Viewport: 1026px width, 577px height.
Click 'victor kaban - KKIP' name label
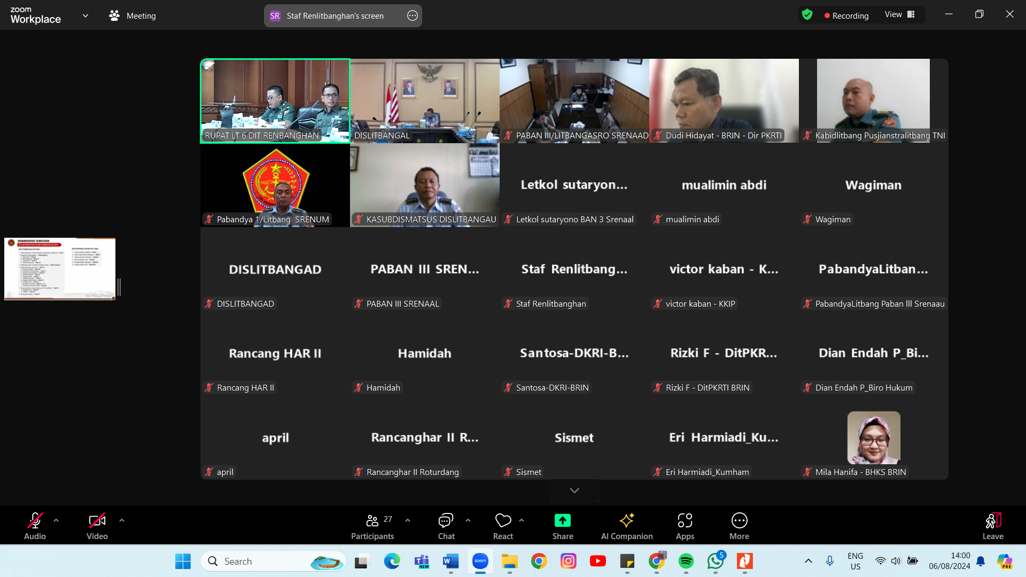pos(700,303)
